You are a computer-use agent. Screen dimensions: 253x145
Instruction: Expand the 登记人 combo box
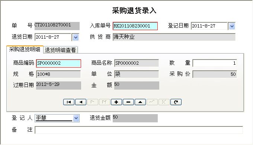[x=76, y=118]
